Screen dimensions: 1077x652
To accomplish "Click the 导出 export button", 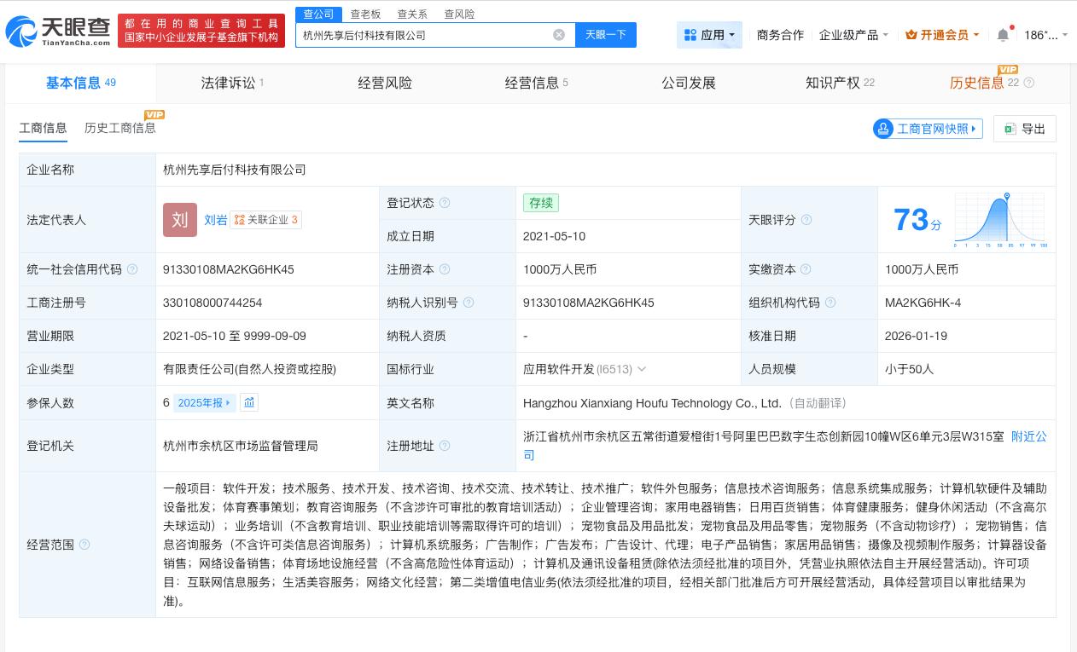I will (1025, 129).
